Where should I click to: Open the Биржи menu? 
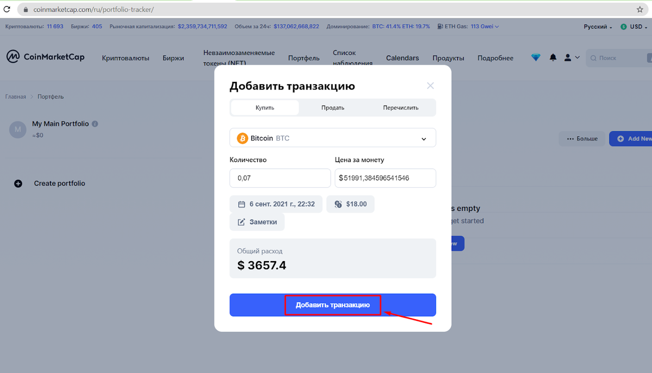point(173,58)
